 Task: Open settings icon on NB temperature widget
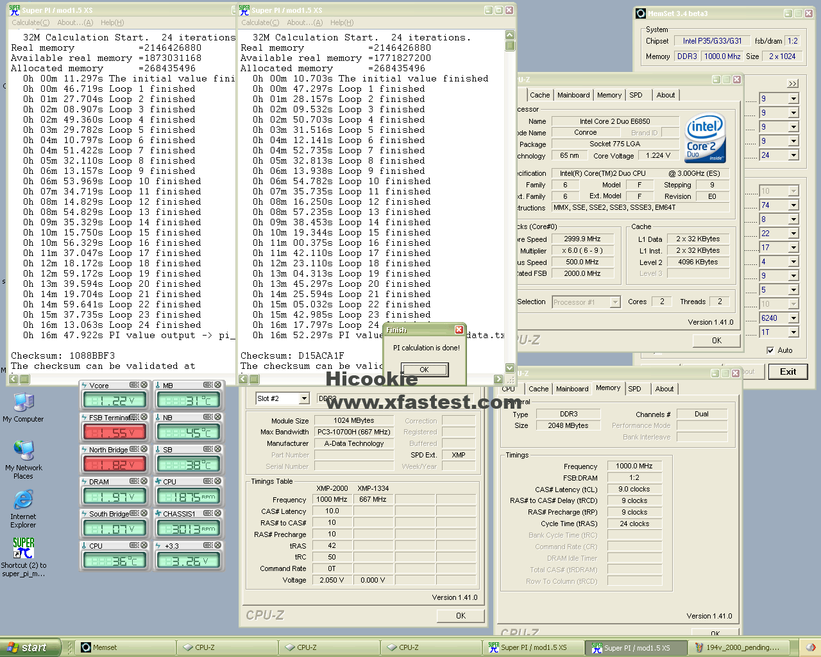(x=208, y=417)
